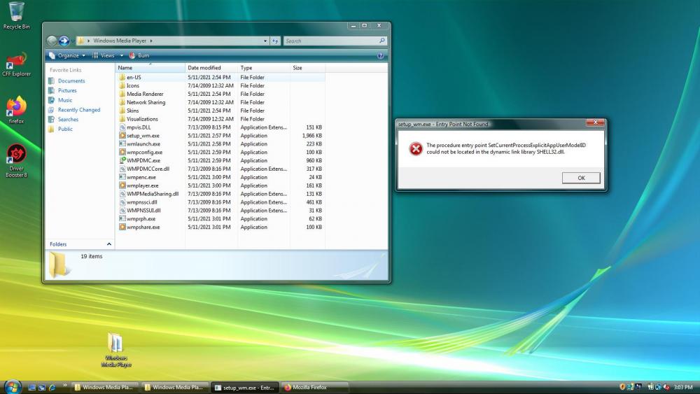Viewport: 700px width, 394px height.
Task: Select the WMPNSSUI.dll row
Action: pyautogui.click(x=221, y=211)
